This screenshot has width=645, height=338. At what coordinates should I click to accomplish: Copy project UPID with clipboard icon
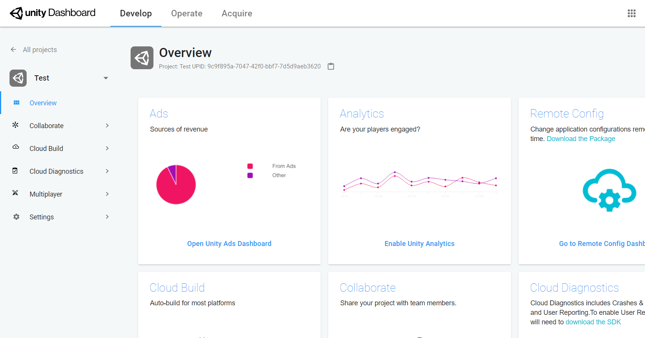[x=331, y=66]
